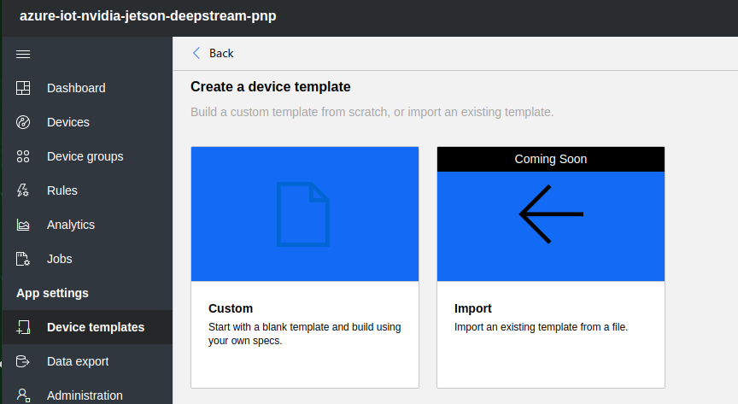Choose the Custom template card title
Image resolution: width=738 pixels, height=404 pixels.
(x=231, y=308)
